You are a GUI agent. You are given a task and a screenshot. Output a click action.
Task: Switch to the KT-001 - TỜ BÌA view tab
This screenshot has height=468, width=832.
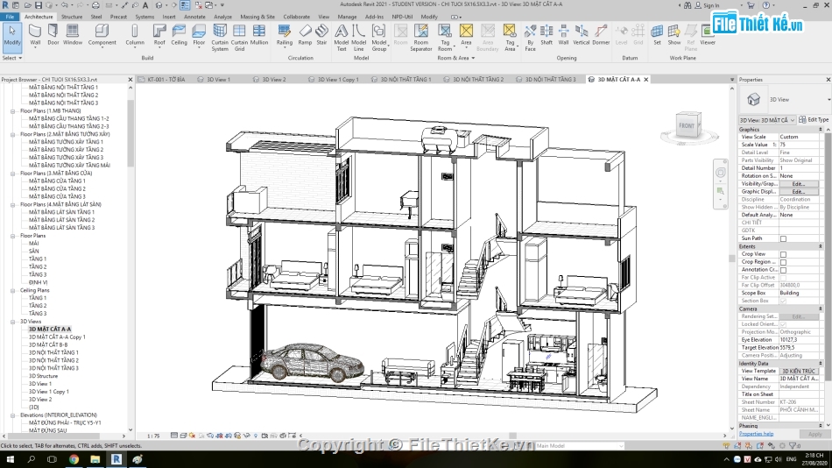pyautogui.click(x=166, y=79)
